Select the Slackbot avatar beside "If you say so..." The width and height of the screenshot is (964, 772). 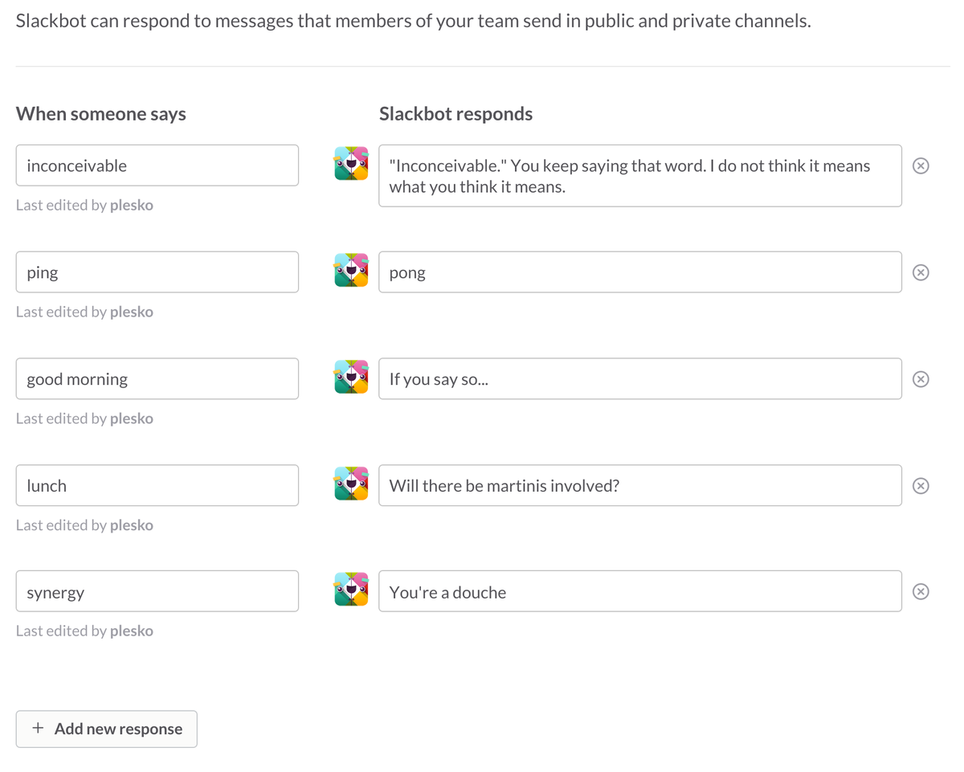[x=351, y=377]
